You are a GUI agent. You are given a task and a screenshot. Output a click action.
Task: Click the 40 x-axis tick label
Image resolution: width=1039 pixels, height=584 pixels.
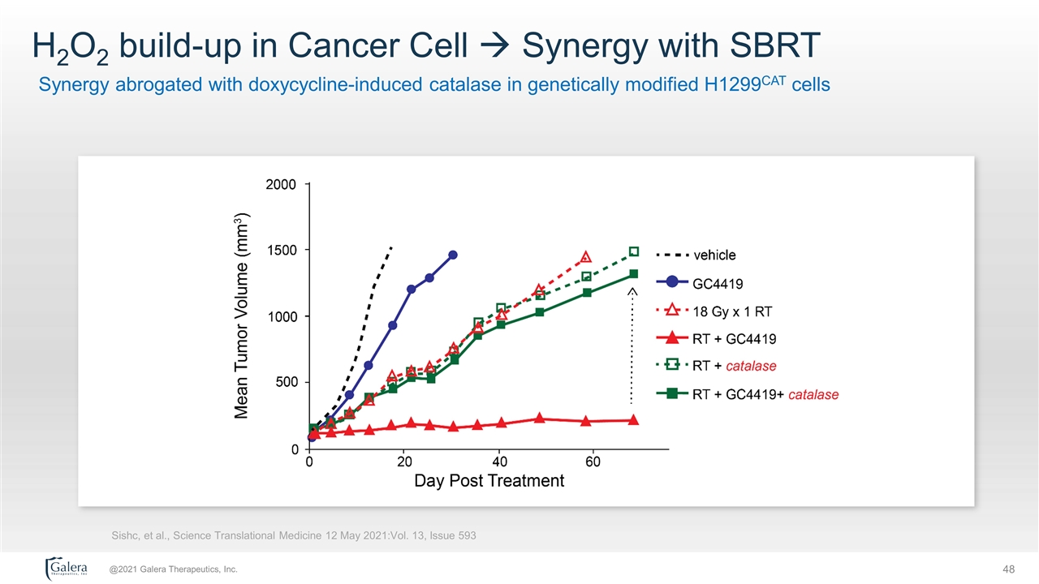[x=498, y=462]
